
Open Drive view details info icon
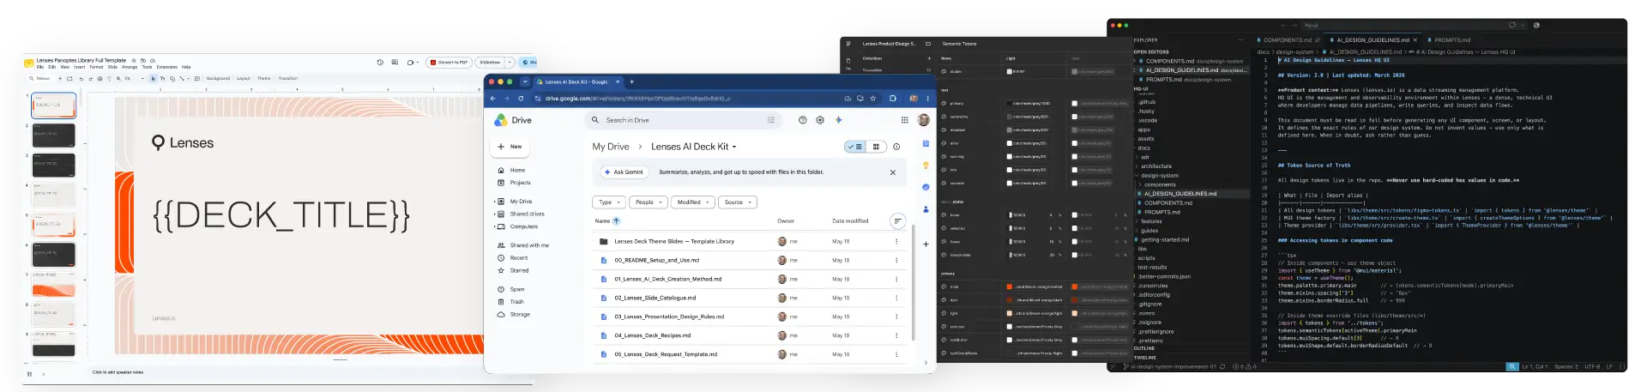tap(896, 147)
